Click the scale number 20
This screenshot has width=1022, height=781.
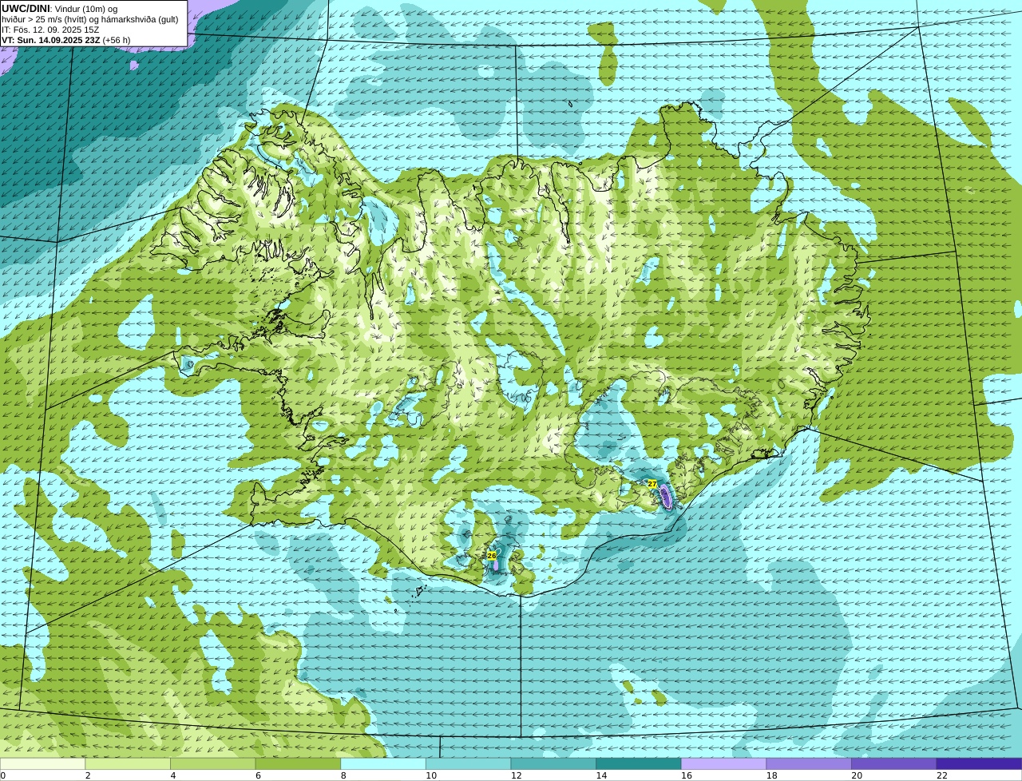(x=857, y=775)
